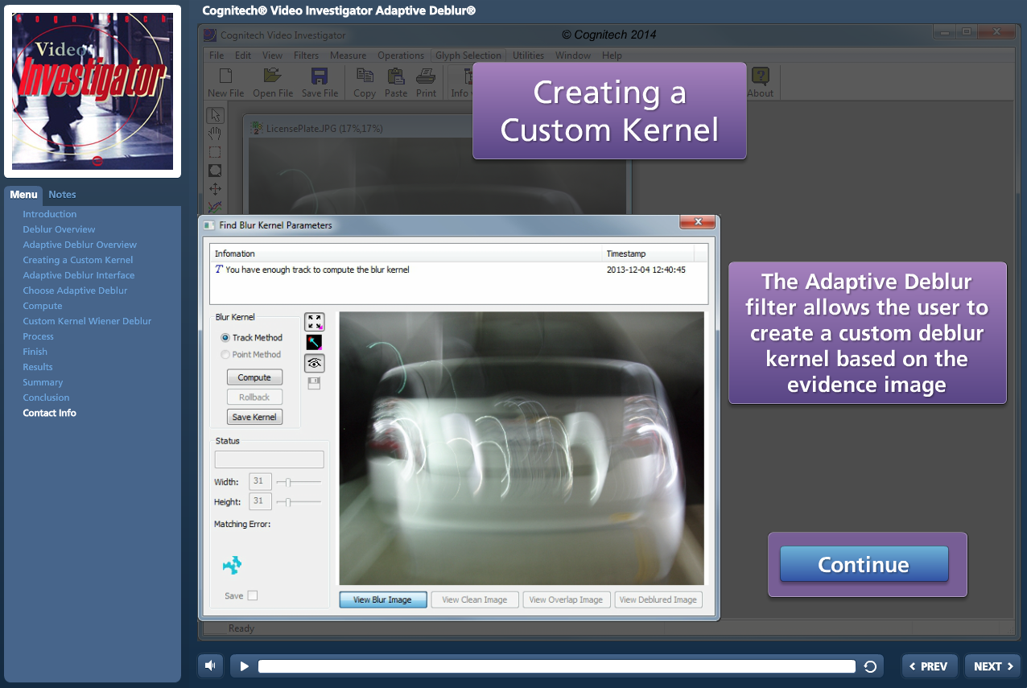The height and width of the screenshot is (688, 1027).
Task: Click the Save File floppy icon
Action: pyautogui.click(x=320, y=76)
